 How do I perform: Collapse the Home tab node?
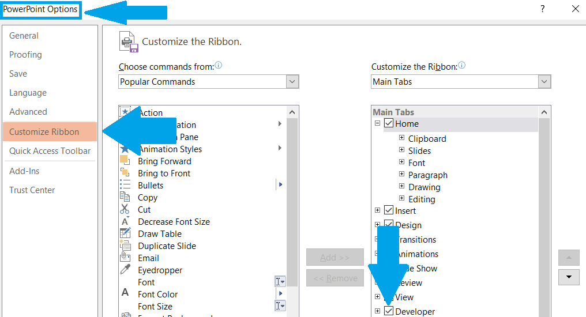coord(377,123)
